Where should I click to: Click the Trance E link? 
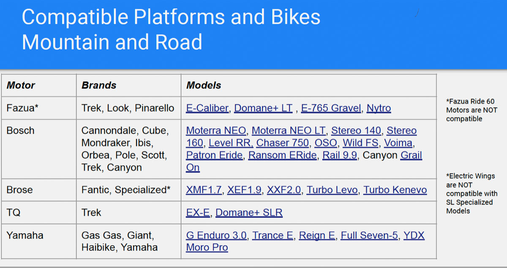[x=273, y=235]
